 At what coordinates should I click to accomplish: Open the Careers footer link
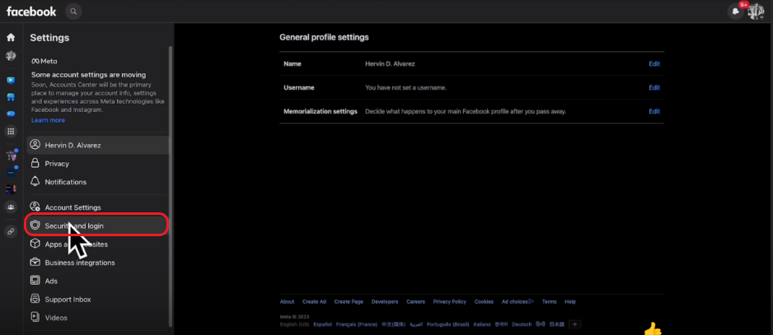(415, 301)
